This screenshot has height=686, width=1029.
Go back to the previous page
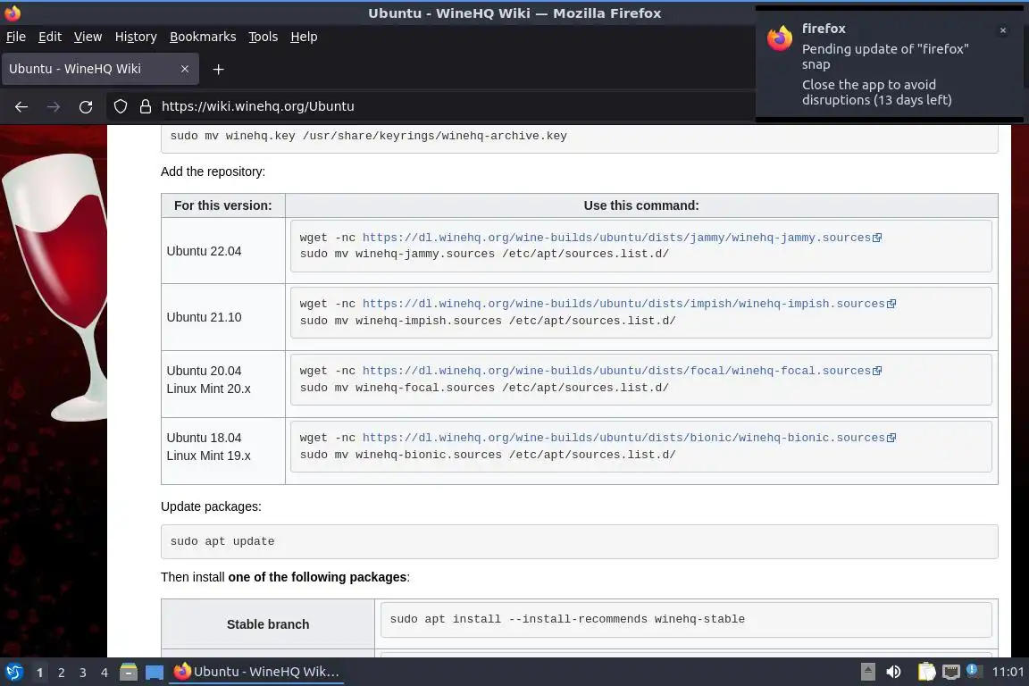[x=21, y=106]
